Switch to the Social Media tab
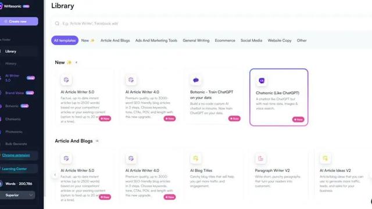 coord(251,41)
